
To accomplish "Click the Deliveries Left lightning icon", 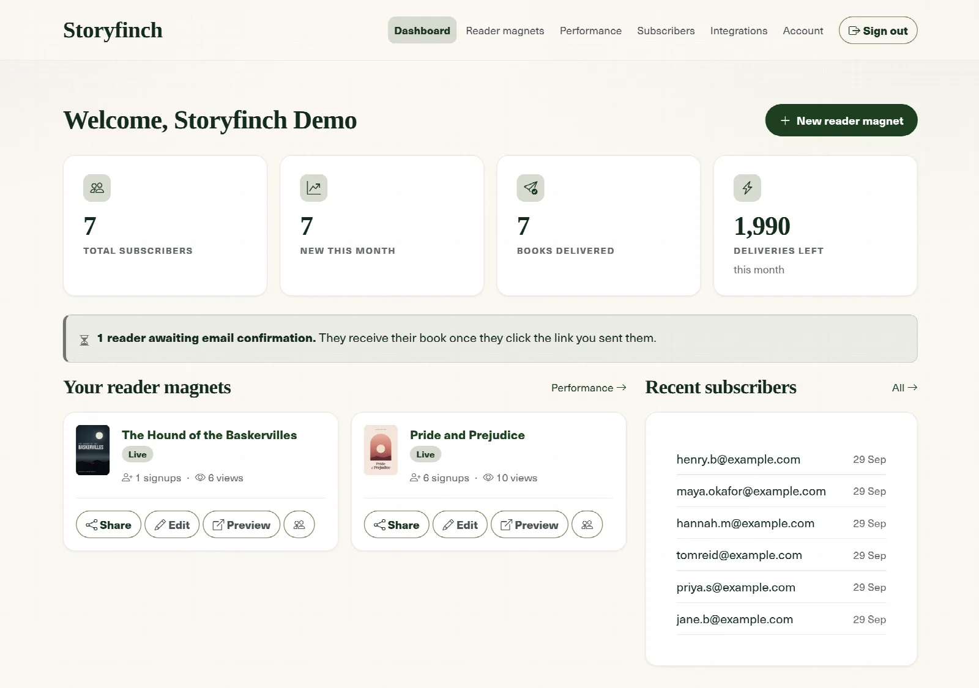I will click(x=747, y=188).
